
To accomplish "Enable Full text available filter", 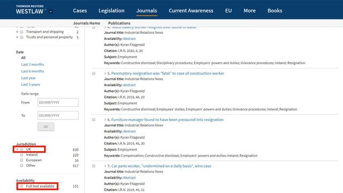I will 21,186.
